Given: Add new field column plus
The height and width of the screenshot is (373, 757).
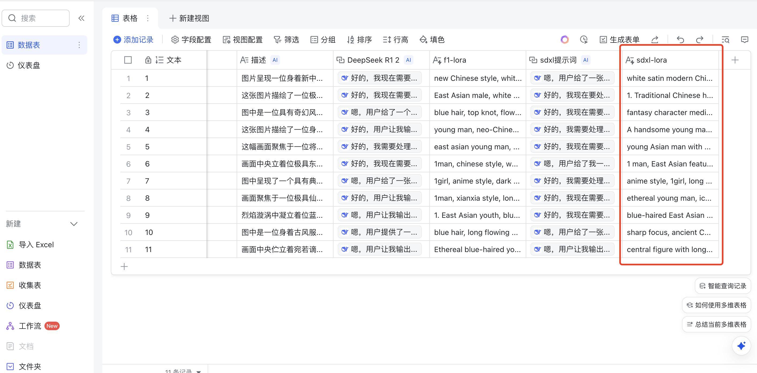Looking at the screenshot, I should pyautogui.click(x=735, y=60).
